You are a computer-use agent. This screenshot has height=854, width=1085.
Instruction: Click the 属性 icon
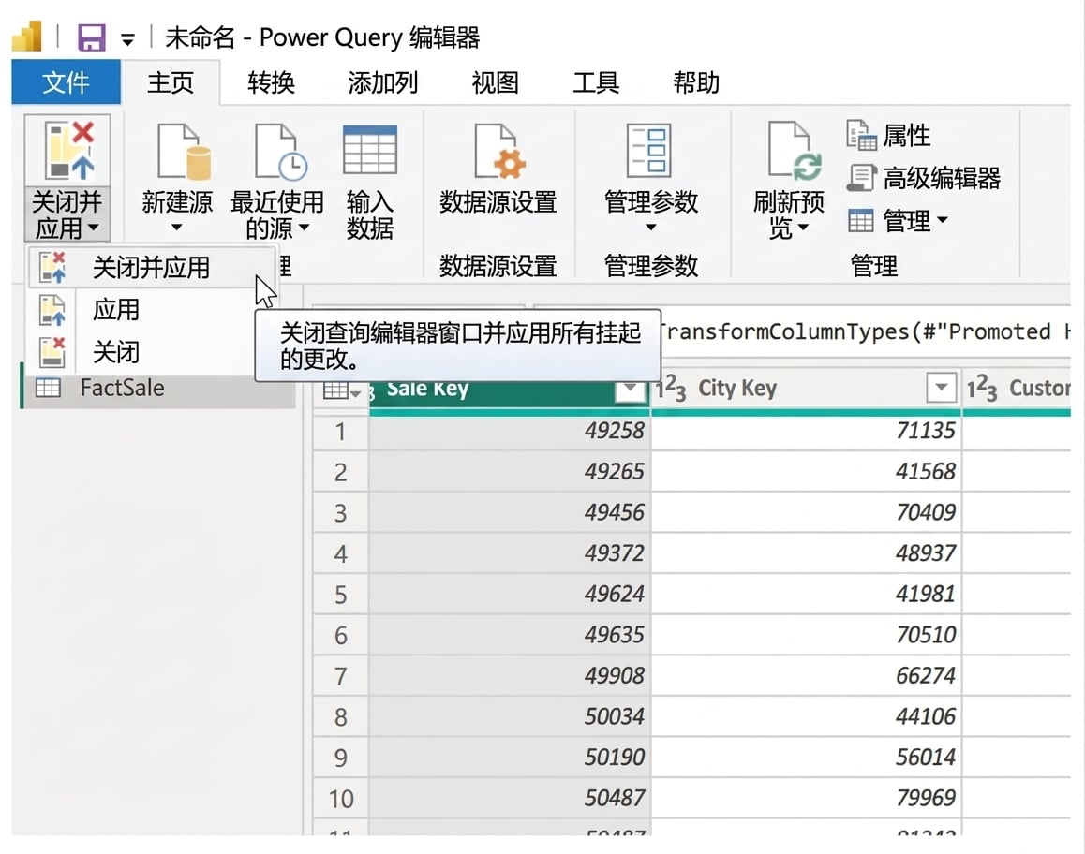[861, 135]
